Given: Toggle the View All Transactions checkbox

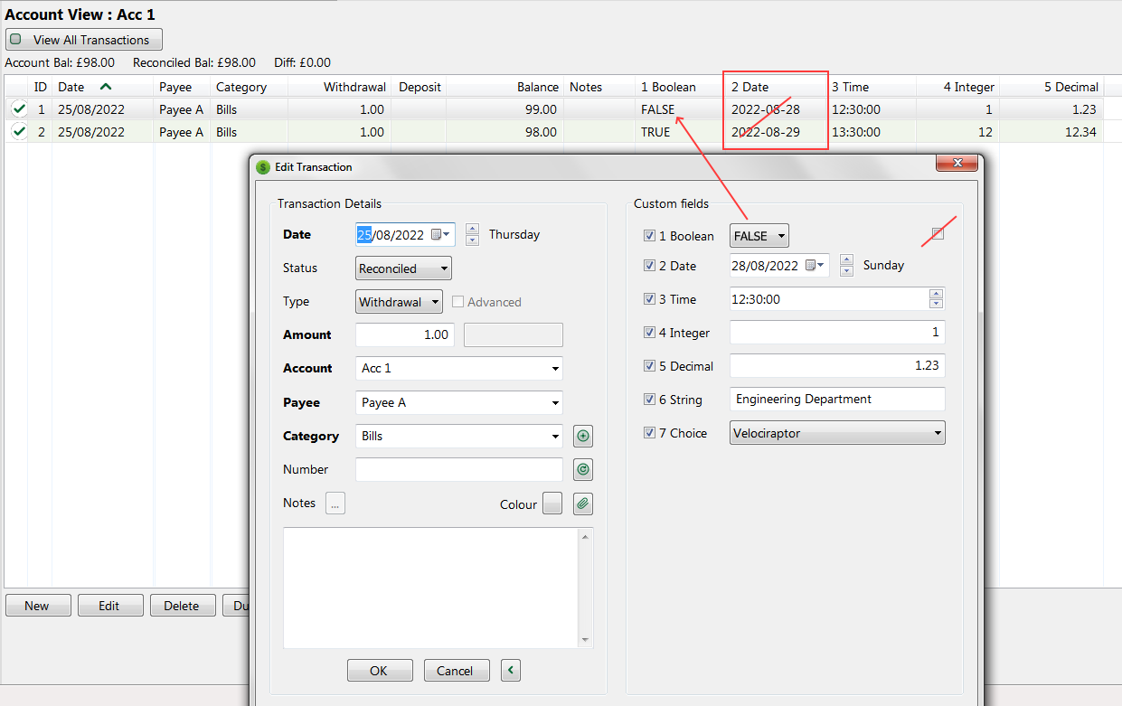Looking at the screenshot, I should (x=14, y=39).
